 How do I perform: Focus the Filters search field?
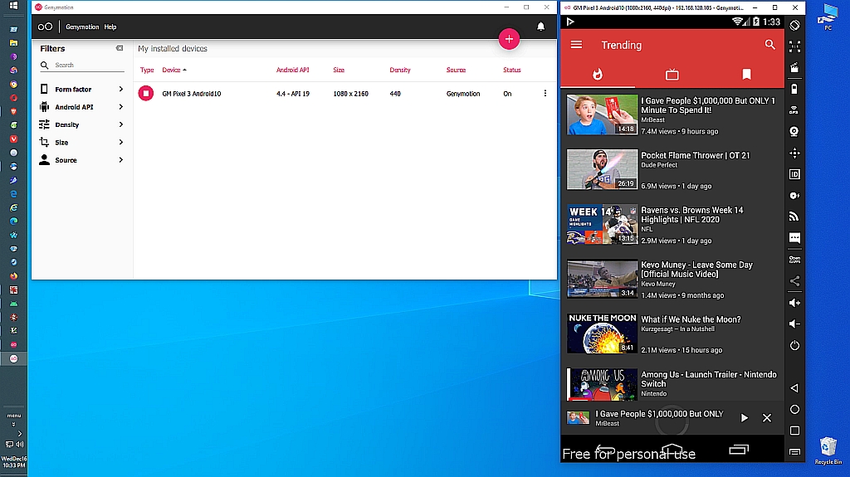[82, 65]
